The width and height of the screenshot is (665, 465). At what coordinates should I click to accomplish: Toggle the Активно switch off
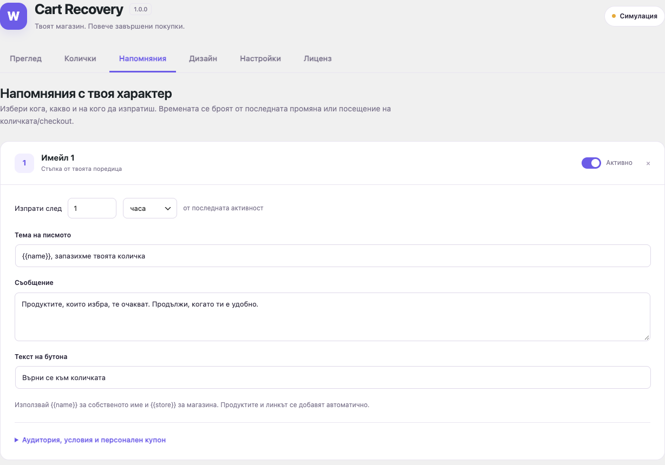[x=591, y=163]
